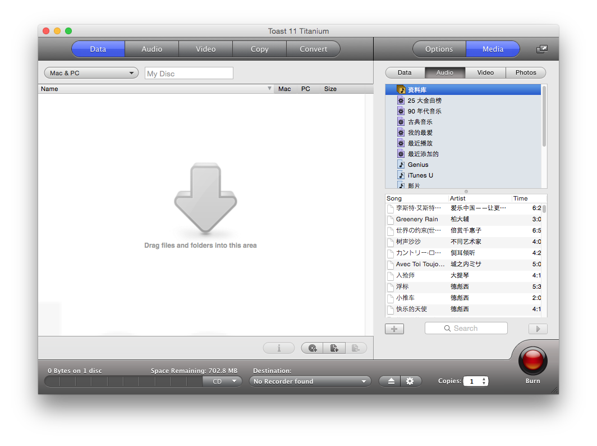Open recorder settings gear icon
Image resolution: width=597 pixels, height=446 pixels.
(x=410, y=381)
